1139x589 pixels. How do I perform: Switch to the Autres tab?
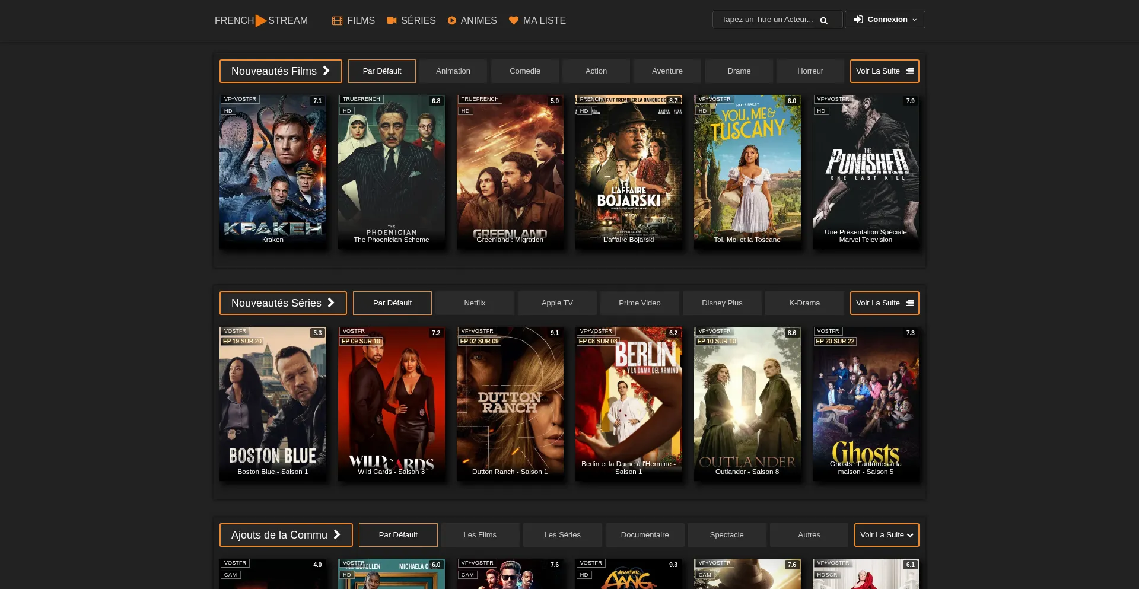tap(809, 535)
